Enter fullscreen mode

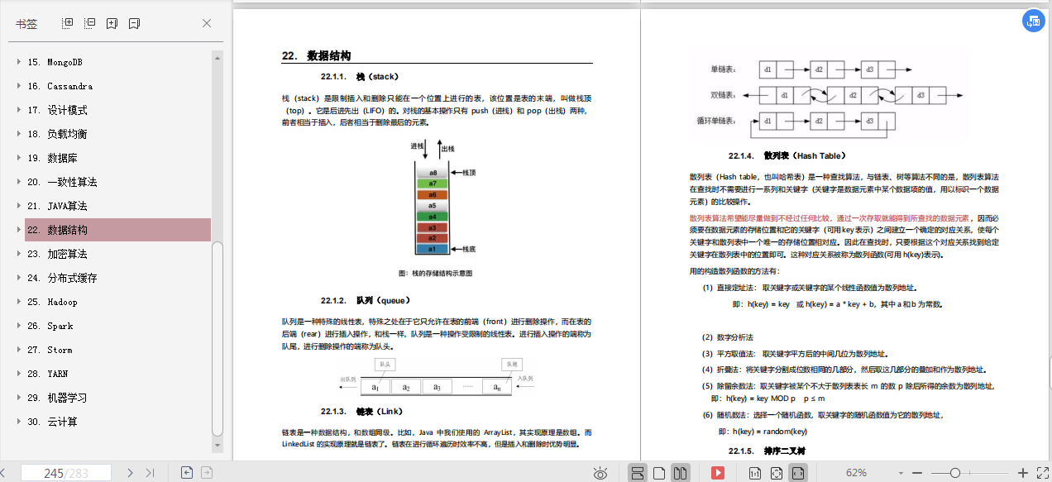(1041, 473)
